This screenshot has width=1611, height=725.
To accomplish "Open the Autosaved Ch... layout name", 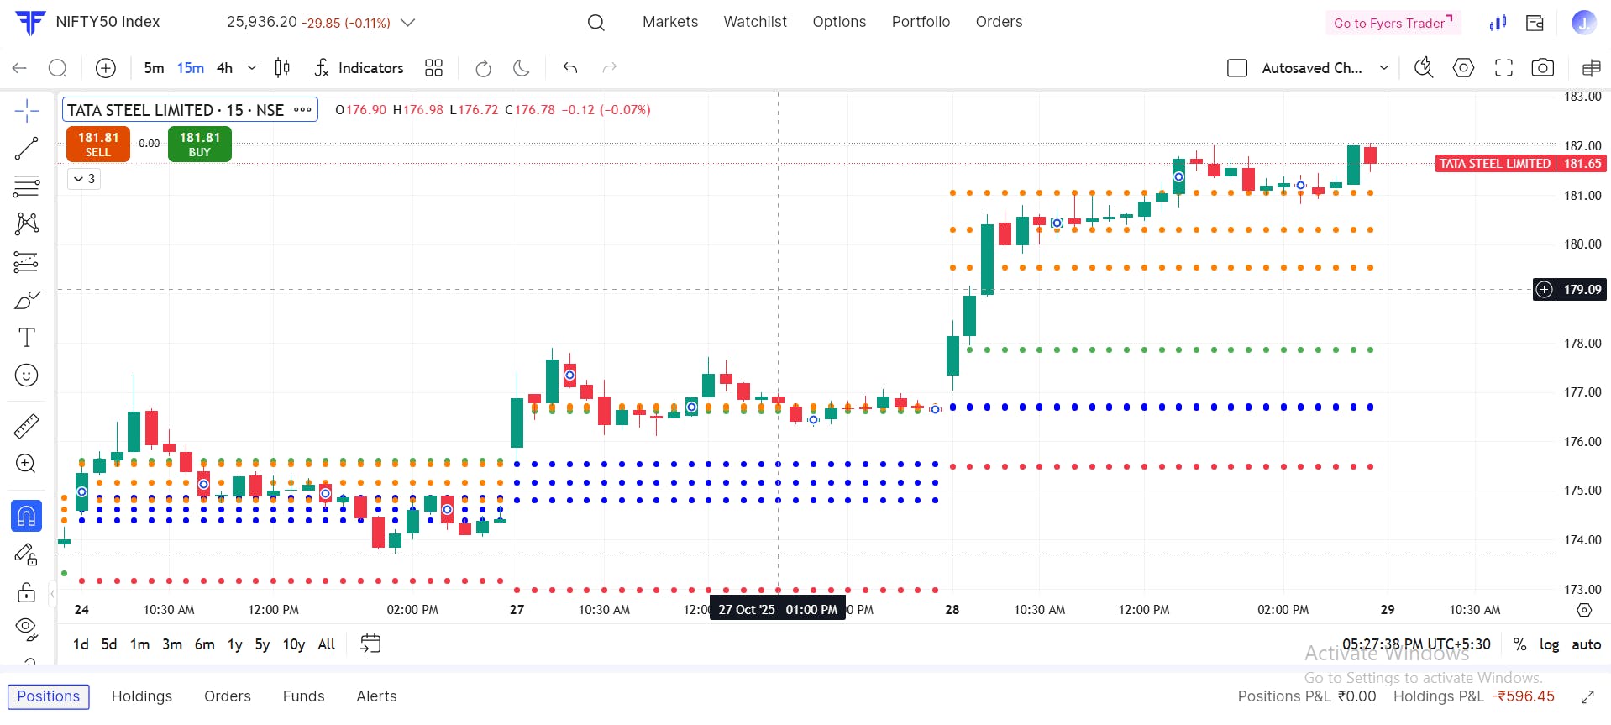I will pos(1312,68).
